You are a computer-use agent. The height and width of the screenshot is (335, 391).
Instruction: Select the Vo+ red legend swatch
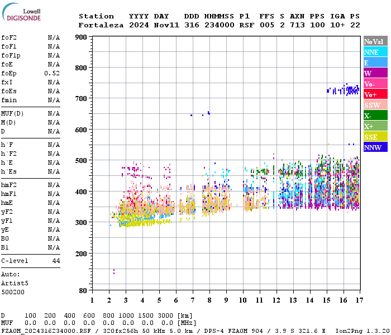tap(375, 94)
